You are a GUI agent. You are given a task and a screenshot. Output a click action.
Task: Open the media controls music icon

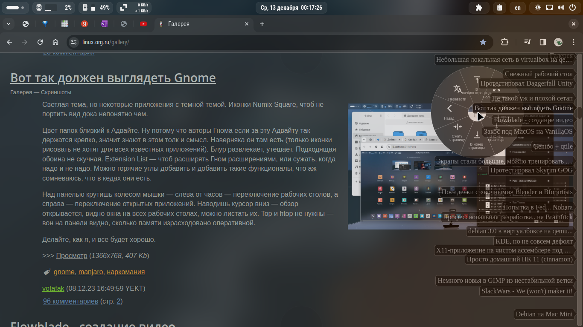pyautogui.click(x=528, y=42)
